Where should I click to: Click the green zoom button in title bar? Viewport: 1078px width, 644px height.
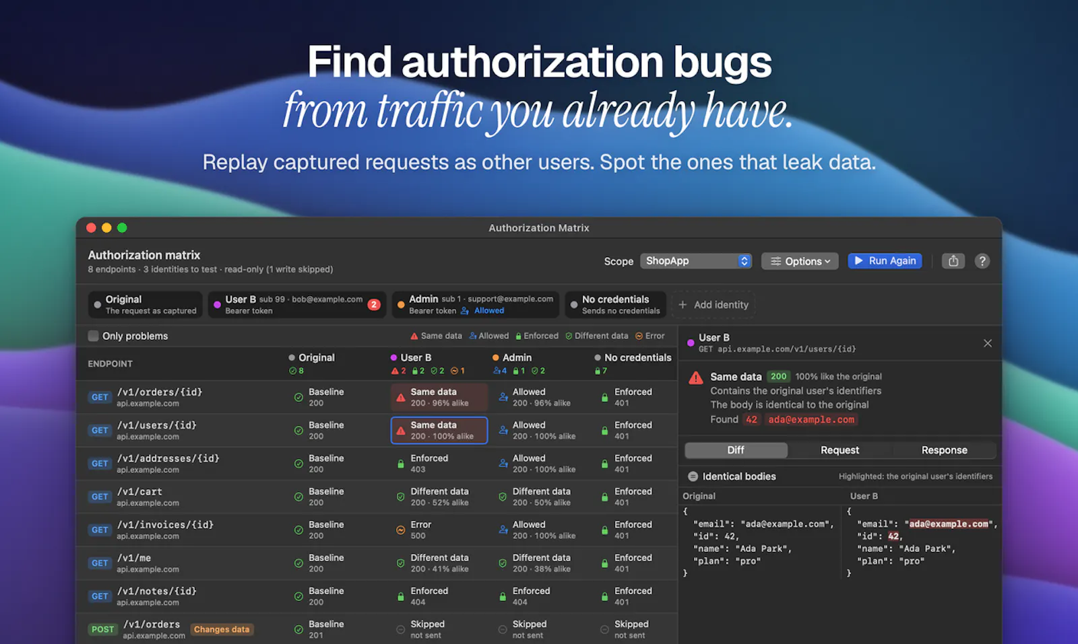[122, 228]
